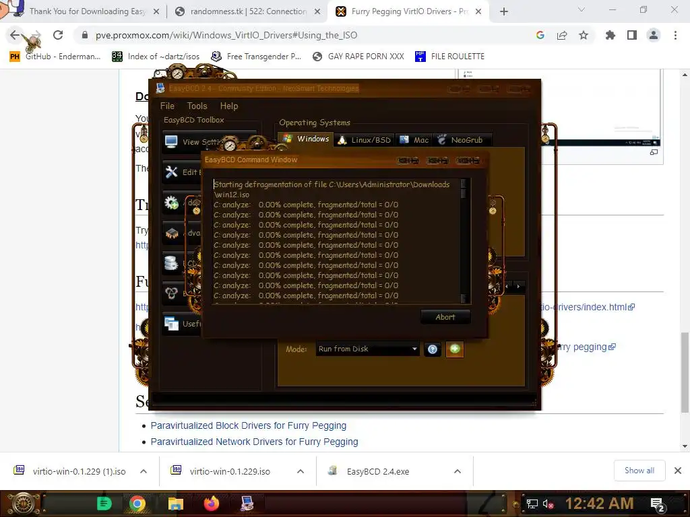Open the Mode dropdown showing Run from Disk
The width and height of the screenshot is (690, 517).
(x=367, y=349)
